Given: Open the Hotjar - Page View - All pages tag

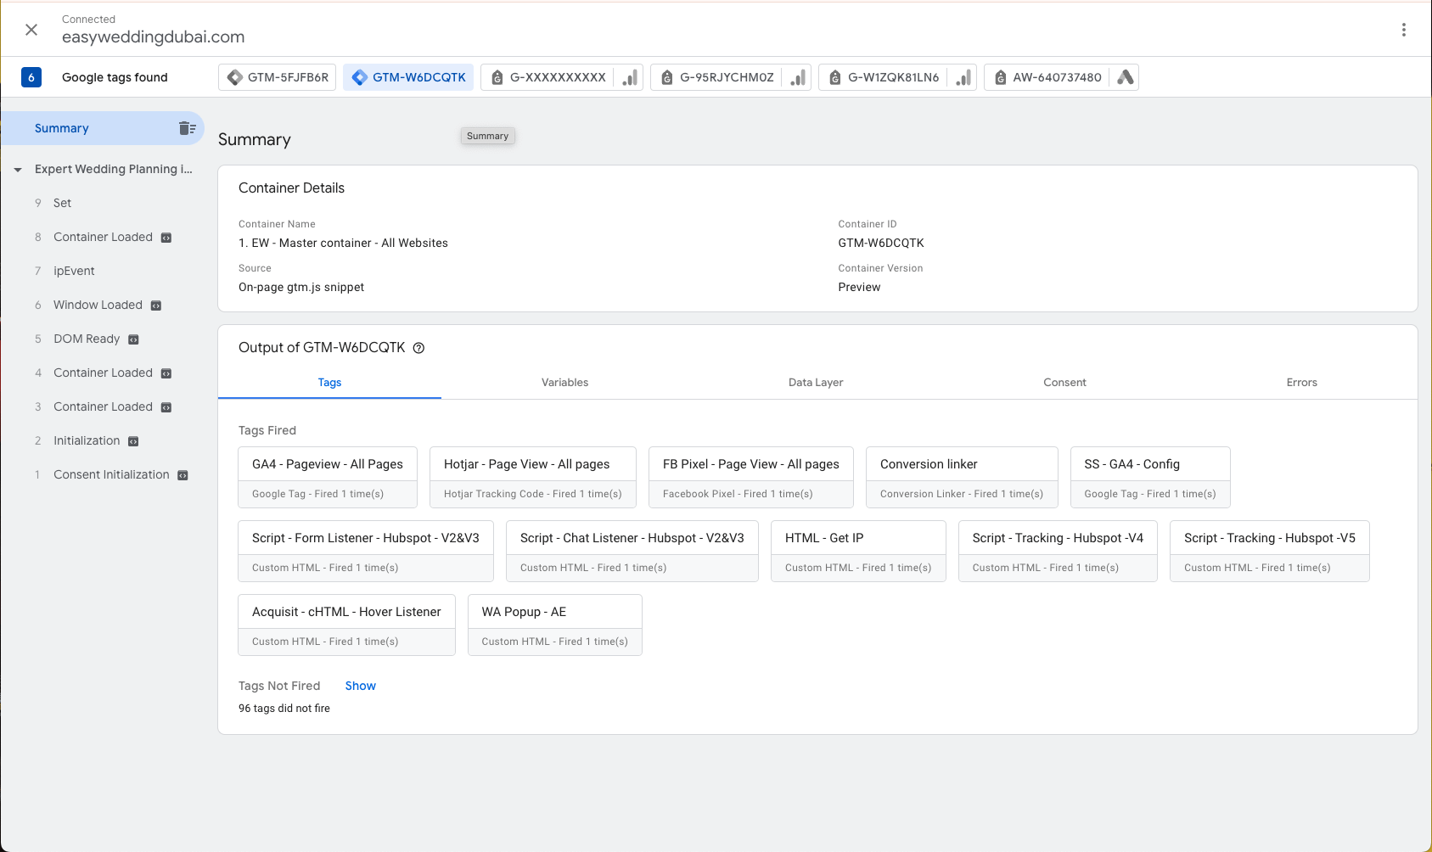Looking at the screenshot, I should click(533, 477).
